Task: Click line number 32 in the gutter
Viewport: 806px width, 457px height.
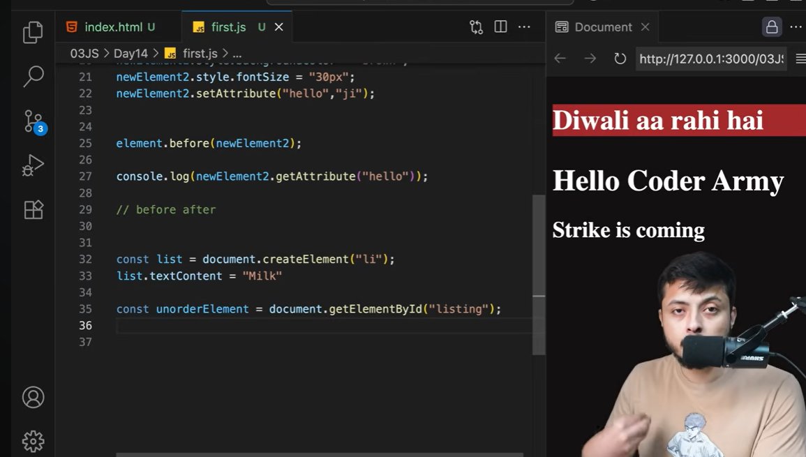Action: [x=85, y=259]
